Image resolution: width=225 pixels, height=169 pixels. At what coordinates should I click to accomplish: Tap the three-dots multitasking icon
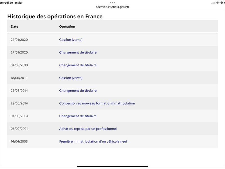[112, 3]
